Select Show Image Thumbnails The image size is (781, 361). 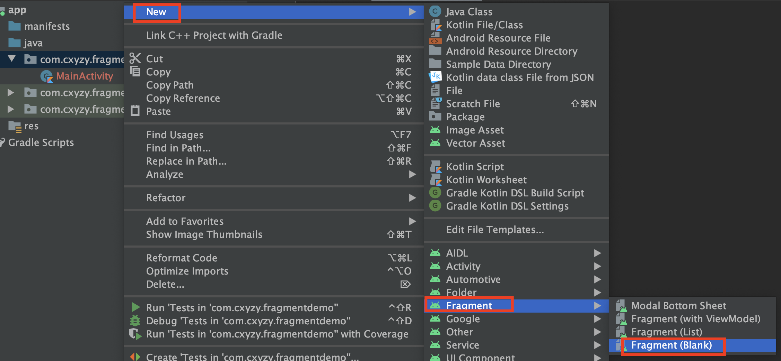click(274, 234)
